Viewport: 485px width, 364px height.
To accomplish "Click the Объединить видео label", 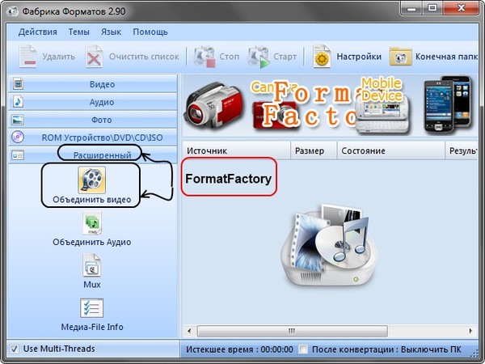I will click(92, 200).
